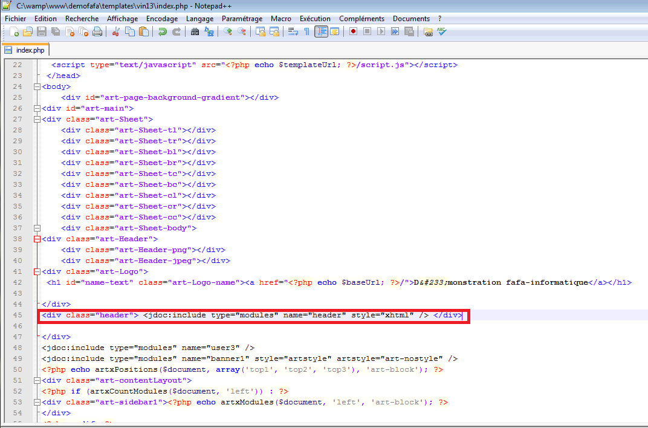Click line number 43 in the margin
Screen dimensions: 648x428
pyautogui.click(x=17, y=293)
